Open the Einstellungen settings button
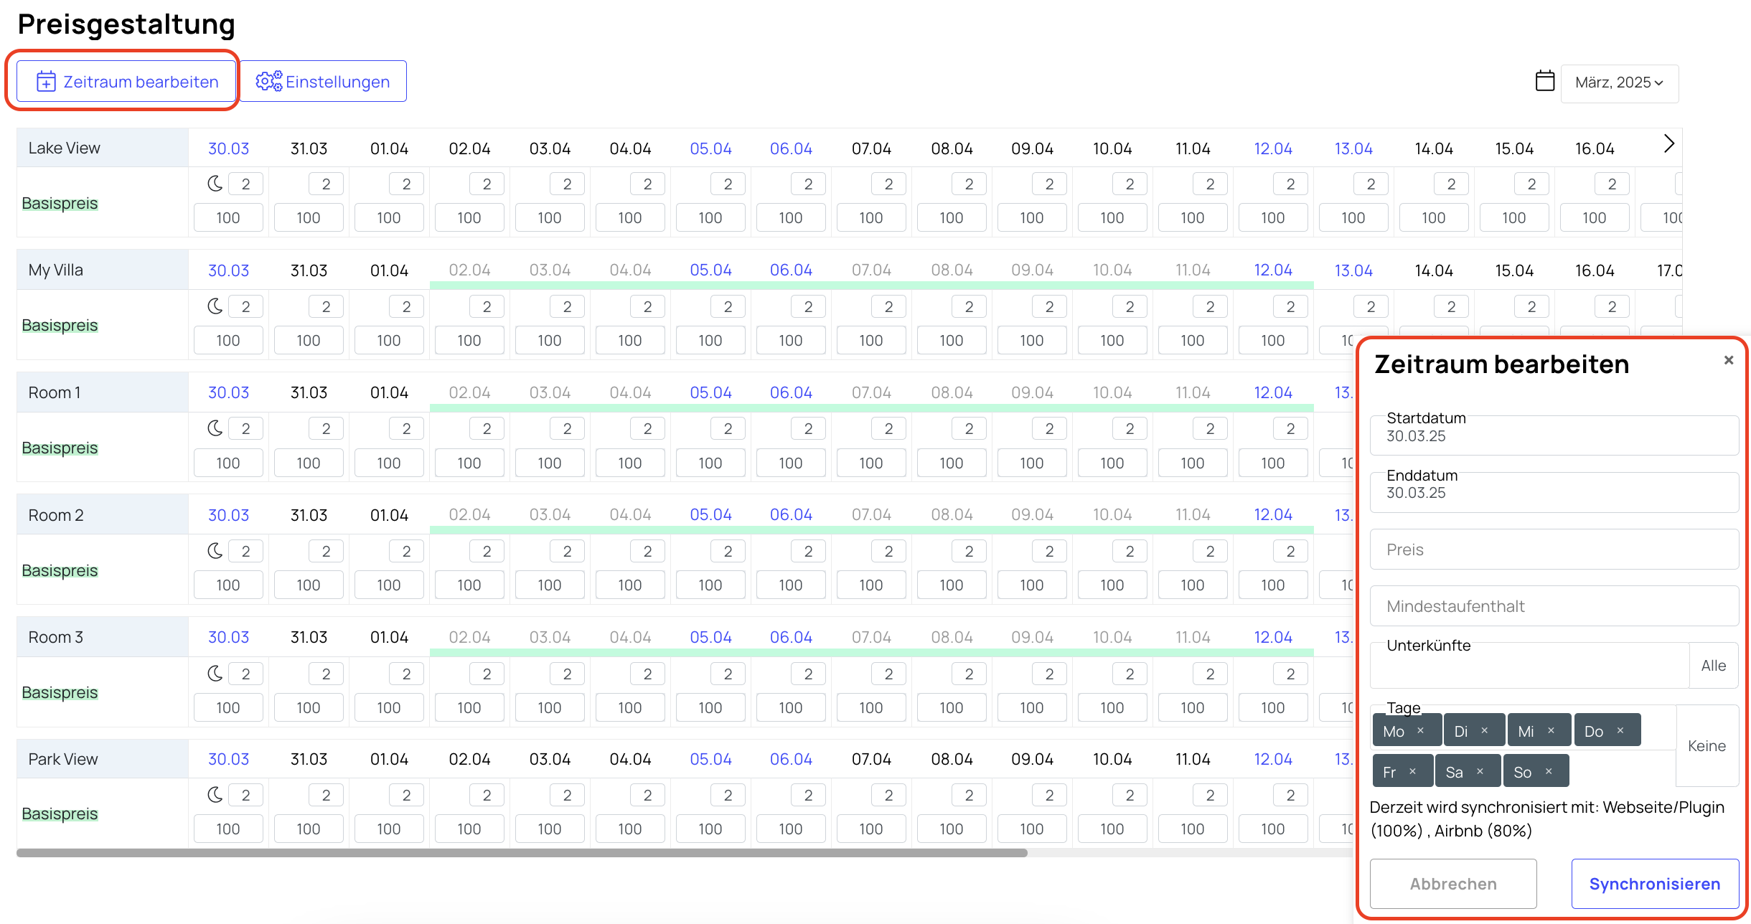This screenshot has width=1751, height=924. (x=323, y=82)
